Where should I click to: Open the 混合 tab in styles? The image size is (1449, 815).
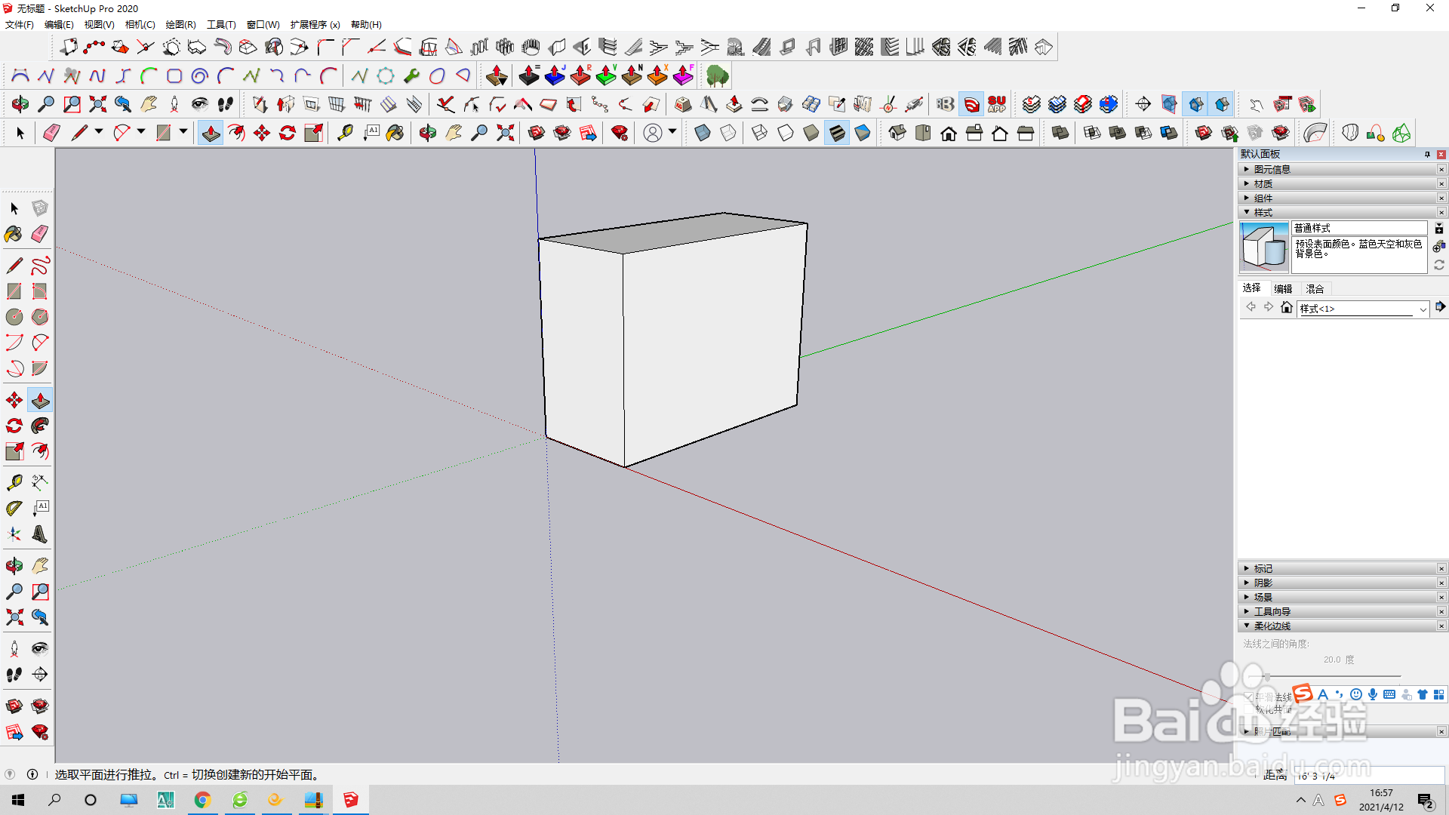[1315, 288]
